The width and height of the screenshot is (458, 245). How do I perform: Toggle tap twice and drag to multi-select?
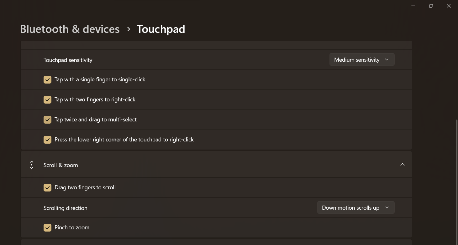pos(47,120)
